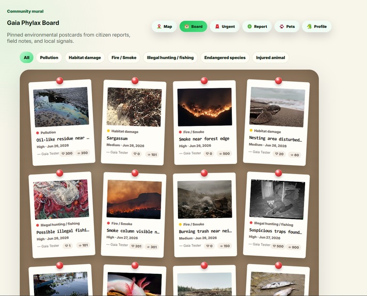Open the sargassum seaweed photo
The image size is (367, 296).
(x=134, y=107)
